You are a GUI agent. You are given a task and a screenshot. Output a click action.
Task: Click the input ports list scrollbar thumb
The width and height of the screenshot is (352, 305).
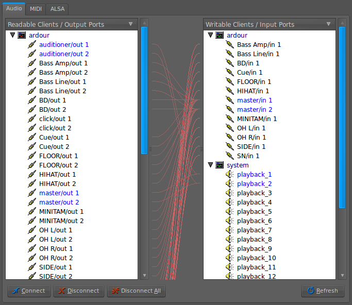click(342, 117)
